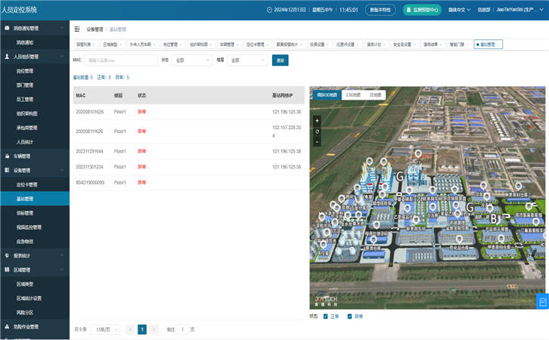Viewport: 549px width, 340px height.
Task: Close the 区域类型 tab with its x
Action: [x=120, y=45]
